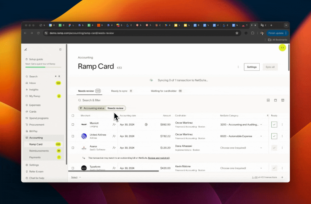
Task: Select the Asana transaction checkbox
Action: point(73,148)
